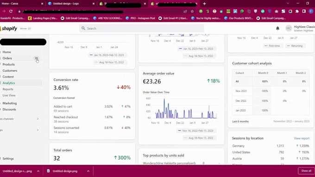Bookmark this page with the star icon
This screenshot has width=315, height=177.
(192, 11)
